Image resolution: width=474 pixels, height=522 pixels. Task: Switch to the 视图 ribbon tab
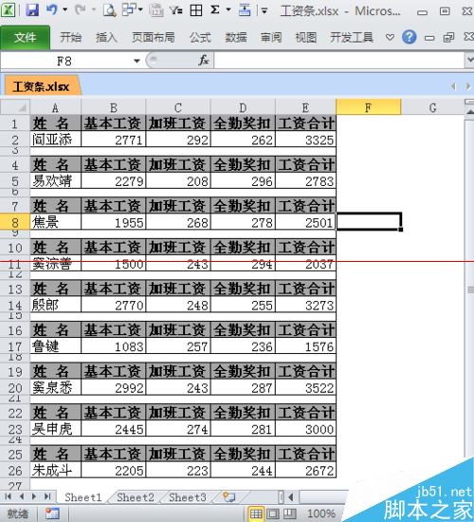[x=306, y=37]
